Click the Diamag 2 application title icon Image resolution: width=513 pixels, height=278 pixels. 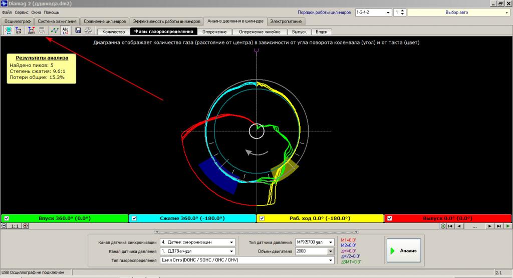click(4, 3)
